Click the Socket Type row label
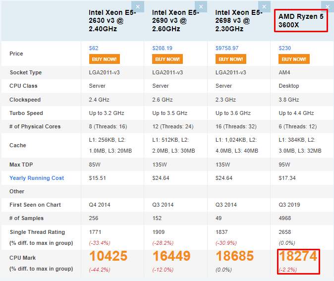Screen dimensions: 334x281 (26, 72)
